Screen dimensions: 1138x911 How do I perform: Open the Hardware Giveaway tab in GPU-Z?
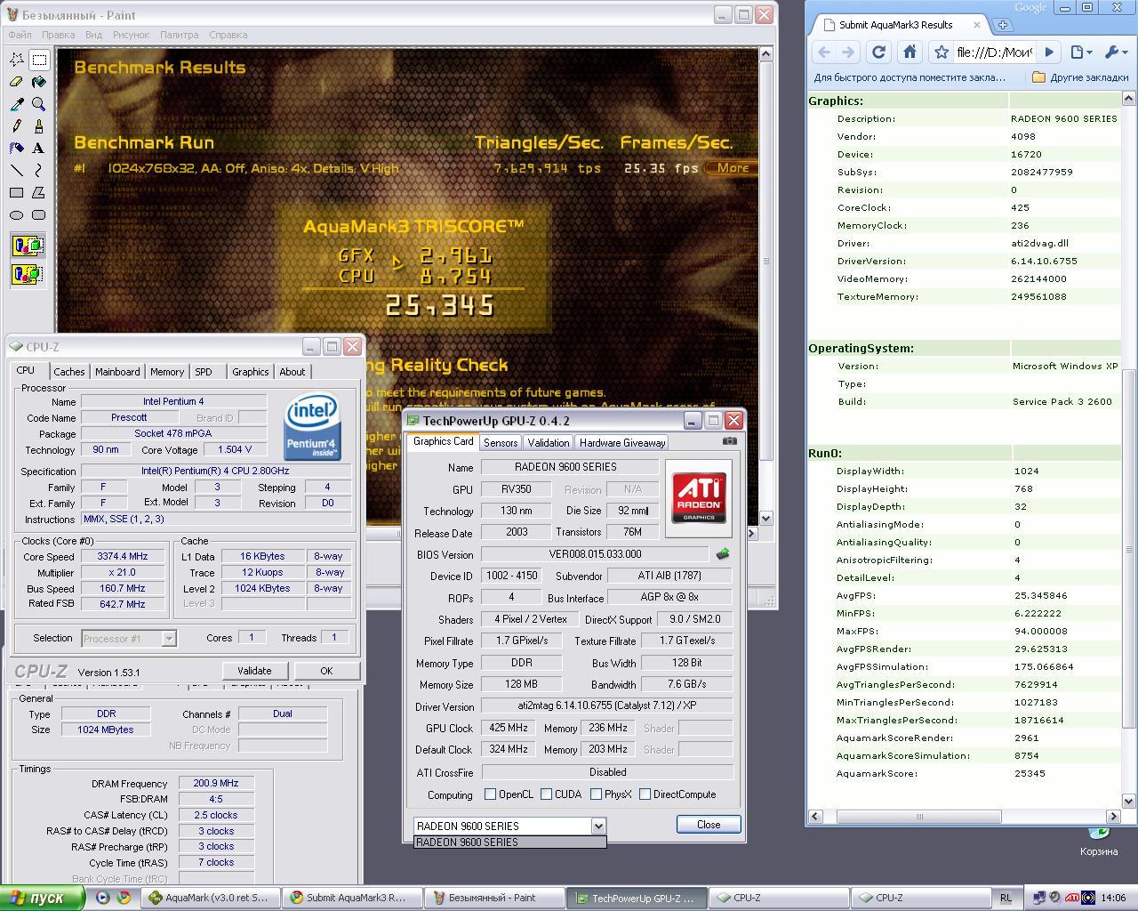coord(622,442)
